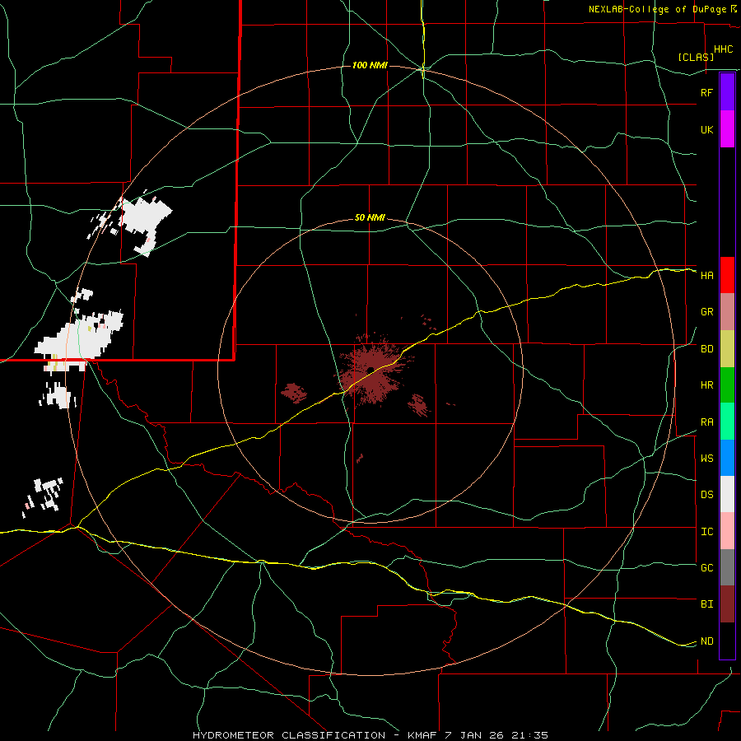The width and height of the screenshot is (741, 741).
Task: Click the IC legend label
Action: (x=706, y=532)
